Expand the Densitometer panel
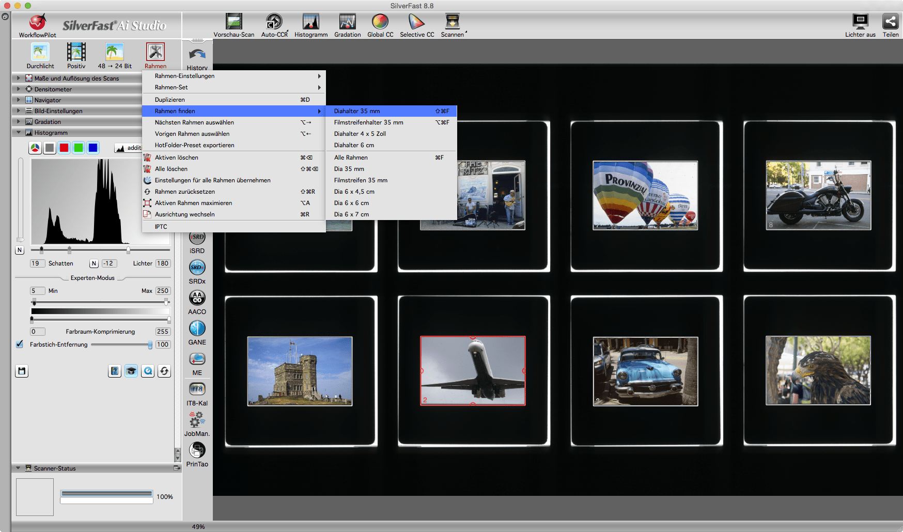The image size is (903, 532). (x=19, y=89)
